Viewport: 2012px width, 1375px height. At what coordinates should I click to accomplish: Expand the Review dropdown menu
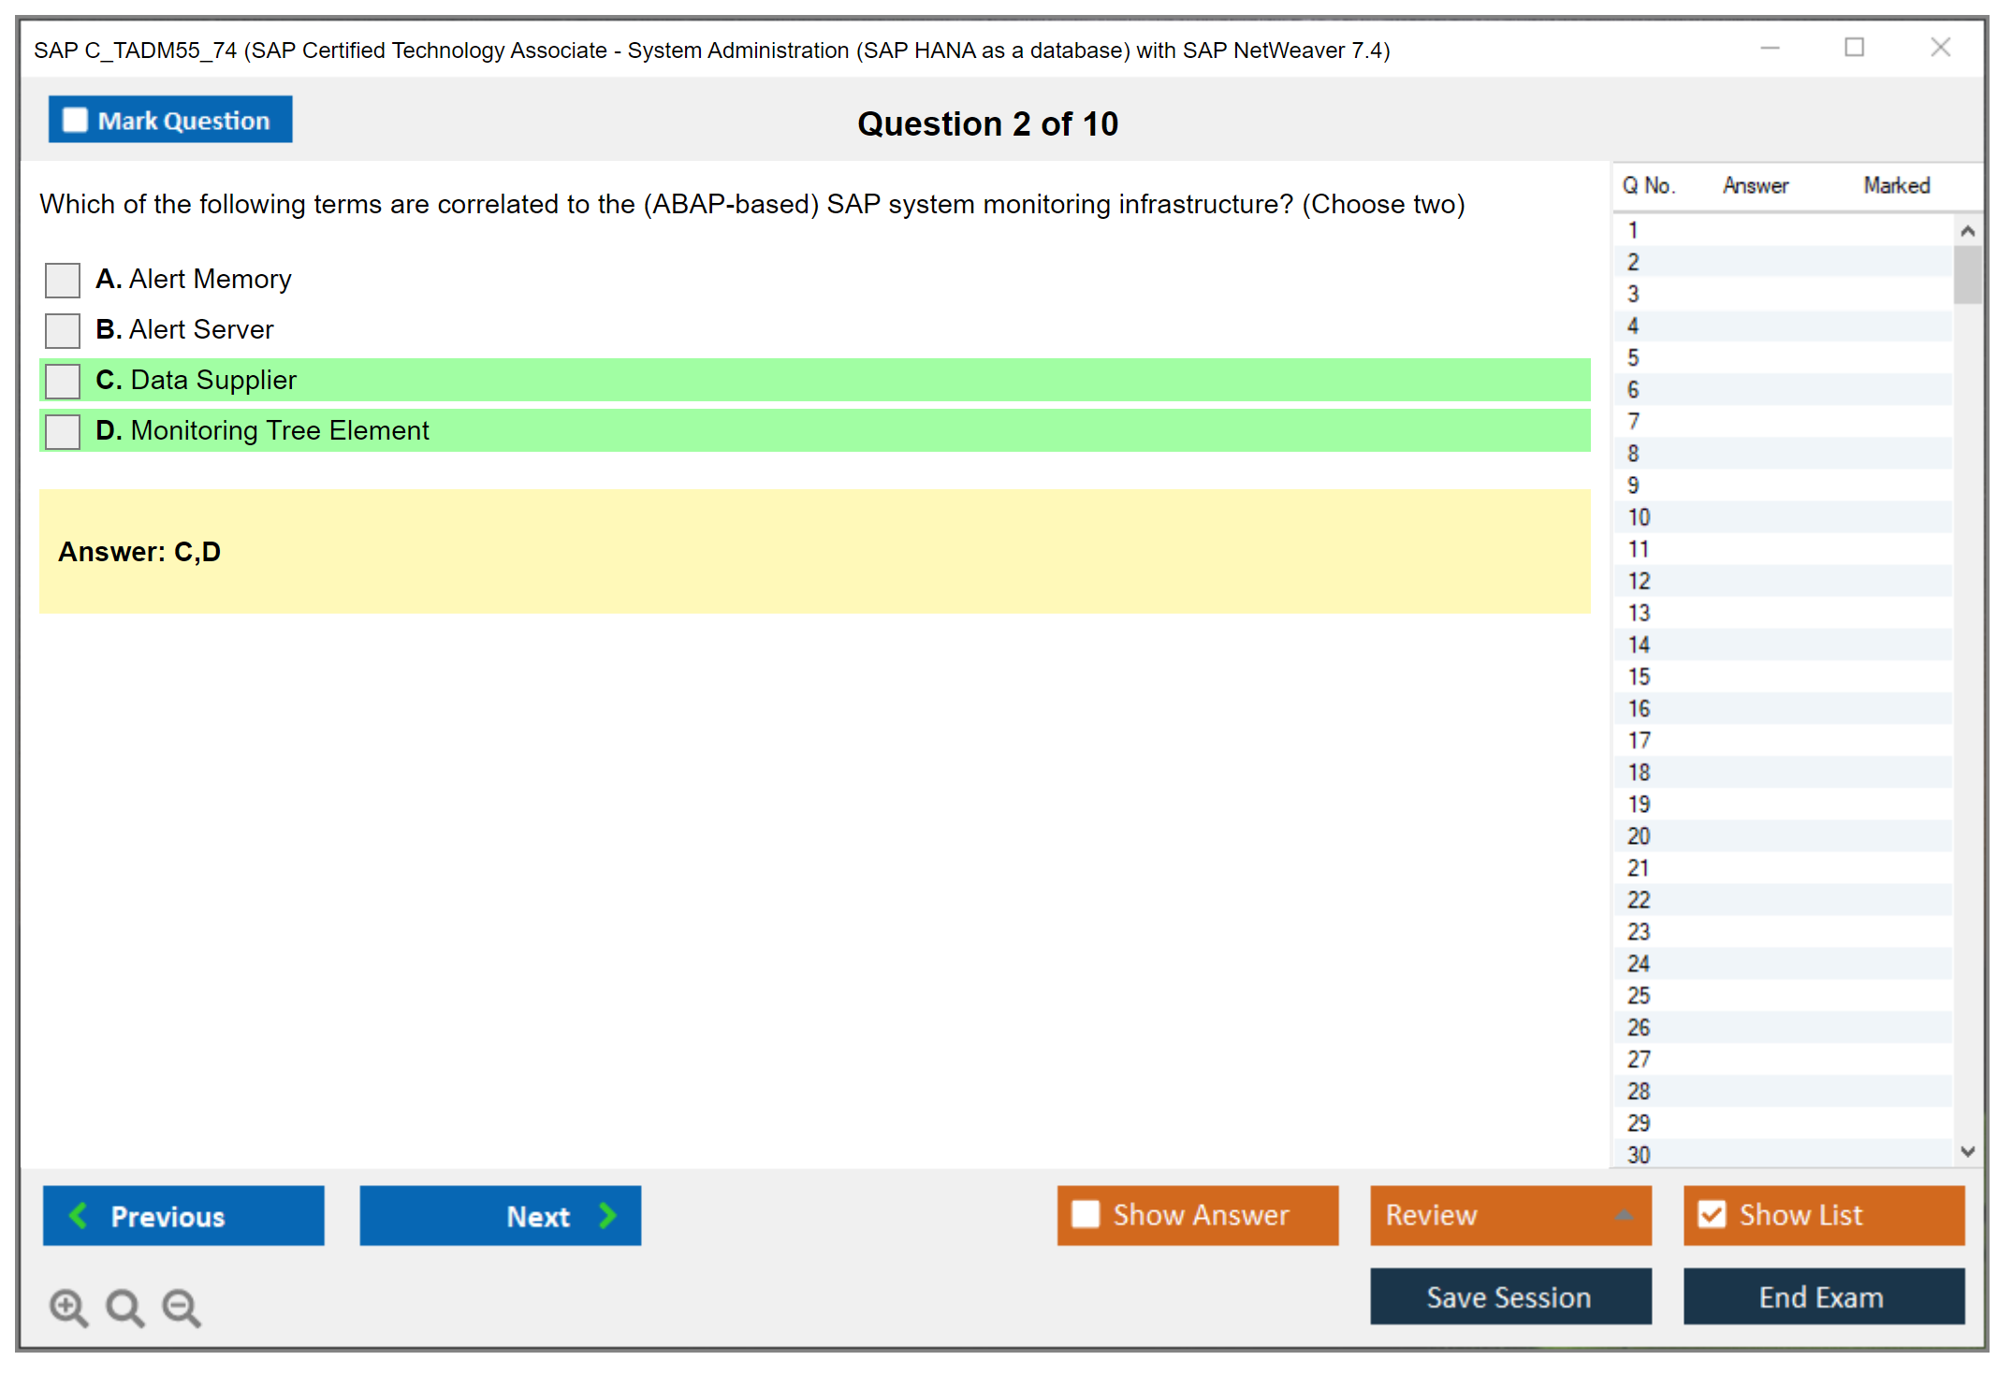coord(1624,1215)
